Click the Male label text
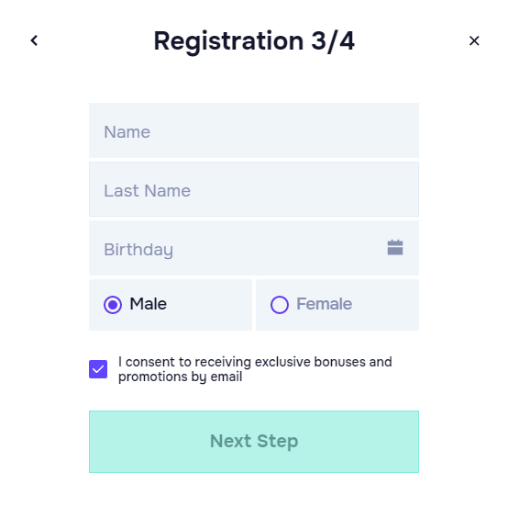 (x=148, y=304)
